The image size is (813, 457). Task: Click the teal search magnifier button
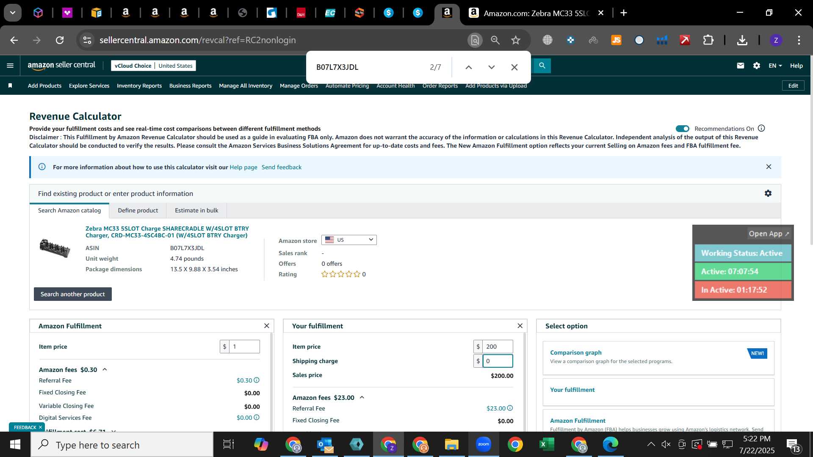pyautogui.click(x=542, y=66)
